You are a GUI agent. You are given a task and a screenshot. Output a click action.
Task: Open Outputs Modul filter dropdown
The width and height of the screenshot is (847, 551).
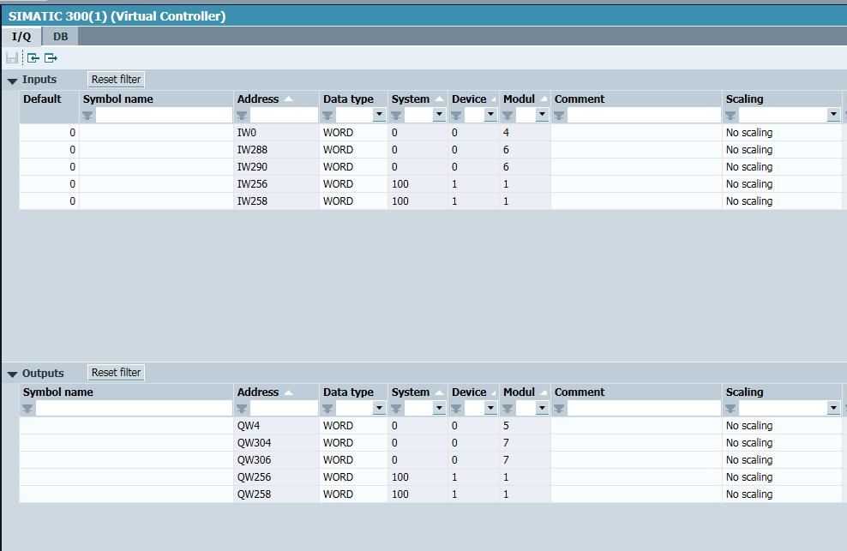pyautogui.click(x=542, y=408)
